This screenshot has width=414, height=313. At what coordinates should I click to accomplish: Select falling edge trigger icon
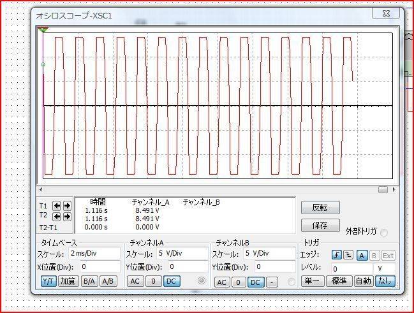pos(348,255)
